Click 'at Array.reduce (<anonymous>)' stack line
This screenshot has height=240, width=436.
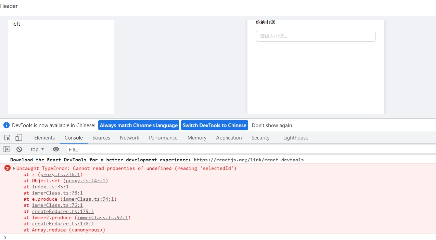click(x=64, y=230)
